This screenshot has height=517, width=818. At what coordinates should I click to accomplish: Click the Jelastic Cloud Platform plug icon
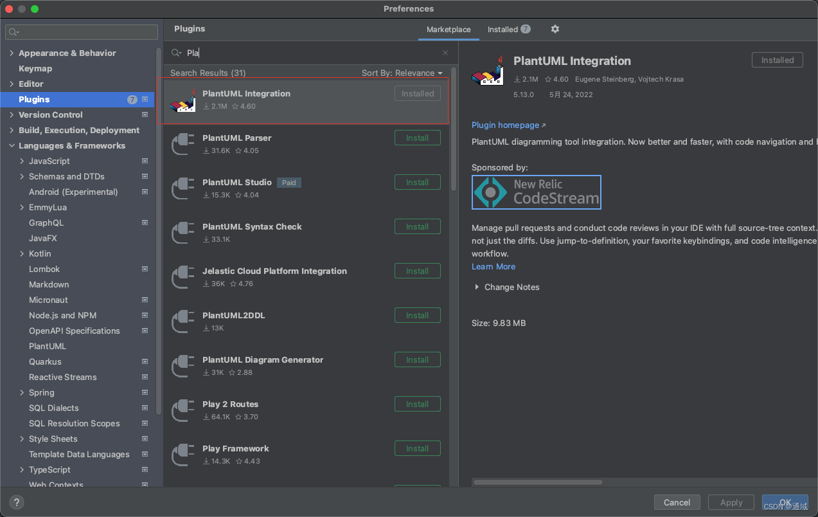(x=183, y=277)
